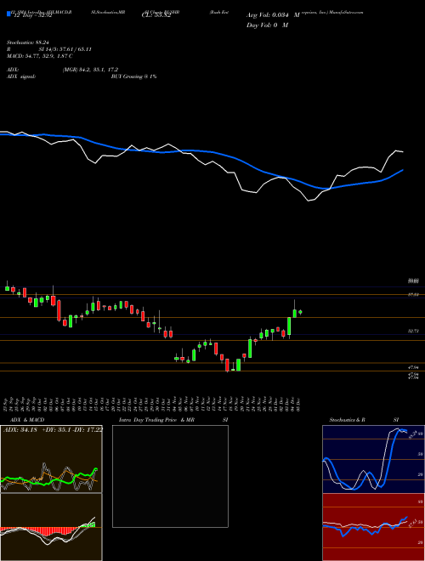
Task: Click the 'ADX: 34.18 +DY: 35.1 -DY: 17.22' readout
Action: (x=53, y=429)
